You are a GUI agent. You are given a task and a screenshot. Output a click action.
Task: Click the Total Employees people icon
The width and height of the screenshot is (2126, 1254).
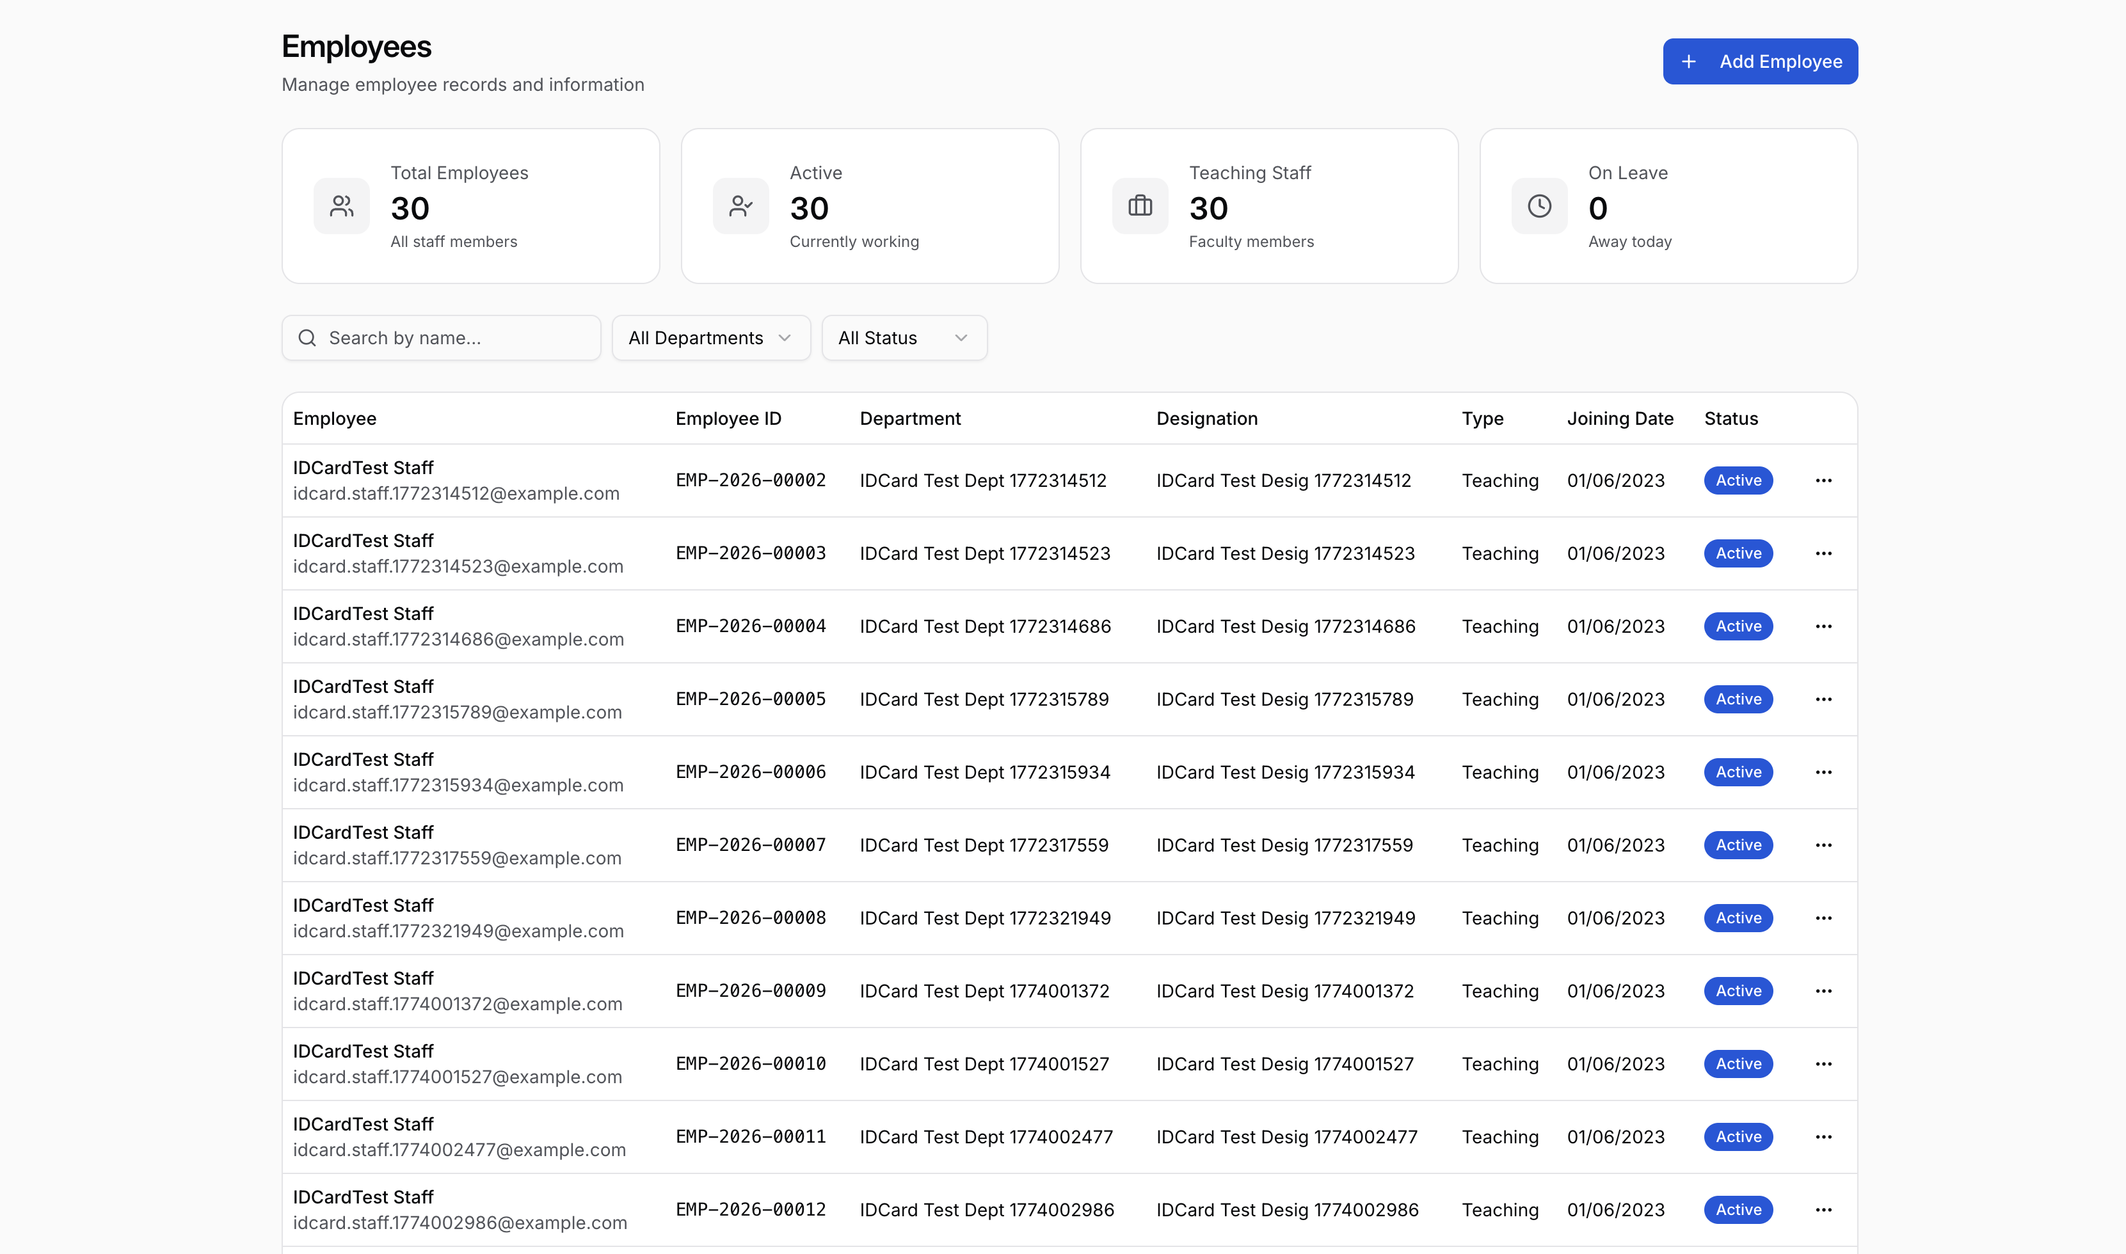coord(341,206)
